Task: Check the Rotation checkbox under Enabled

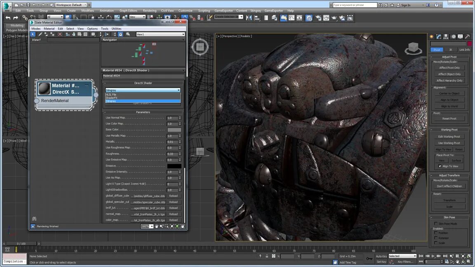Action: click(x=436, y=238)
